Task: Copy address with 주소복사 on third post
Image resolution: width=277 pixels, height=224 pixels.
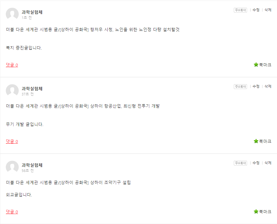Action: pyautogui.click(x=240, y=163)
